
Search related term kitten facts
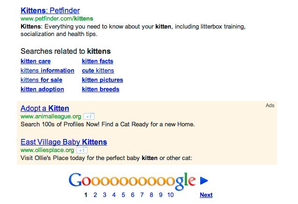click(97, 61)
